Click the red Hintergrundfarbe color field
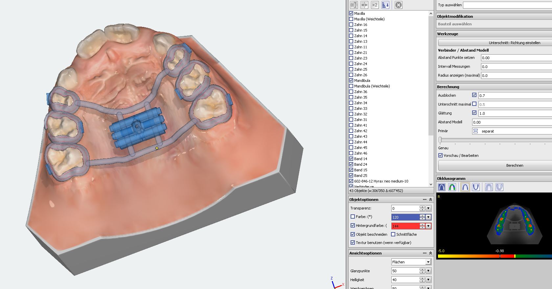Image resolution: width=552 pixels, height=289 pixels. pyautogui.click(x=405, y=226)
